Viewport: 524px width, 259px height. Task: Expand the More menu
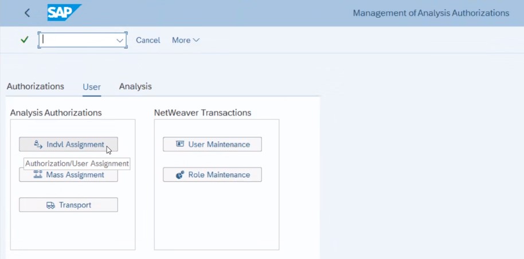[186, 41]
